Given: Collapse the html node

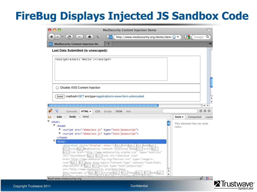Looking at the screenshot, I should point(48,121).
